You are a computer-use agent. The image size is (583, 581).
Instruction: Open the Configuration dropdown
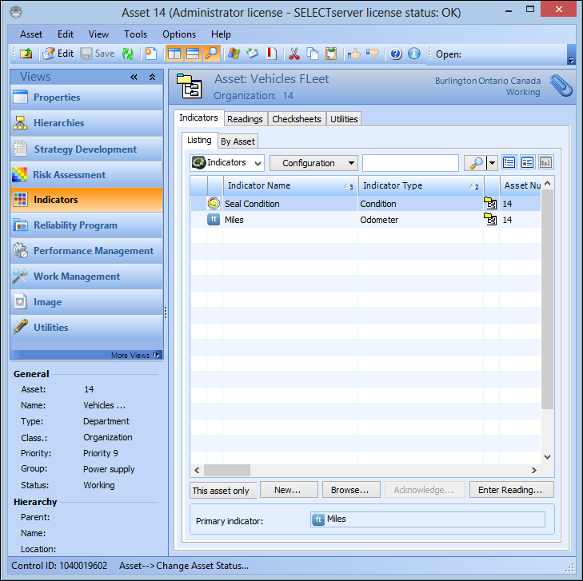click(313, 163)
